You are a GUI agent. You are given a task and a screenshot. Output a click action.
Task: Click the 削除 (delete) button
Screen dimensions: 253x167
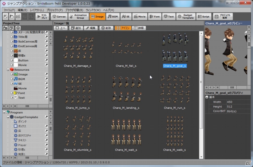106,28
